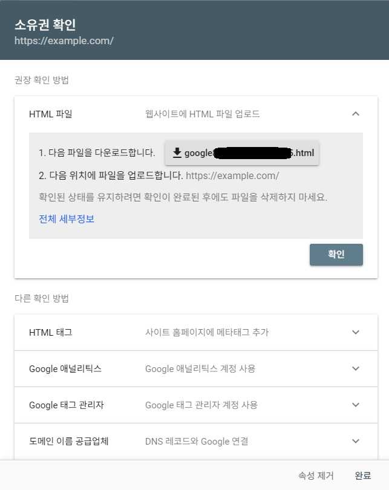Expand the Google 태그 관리자 chevron

[x=356, y=405]
